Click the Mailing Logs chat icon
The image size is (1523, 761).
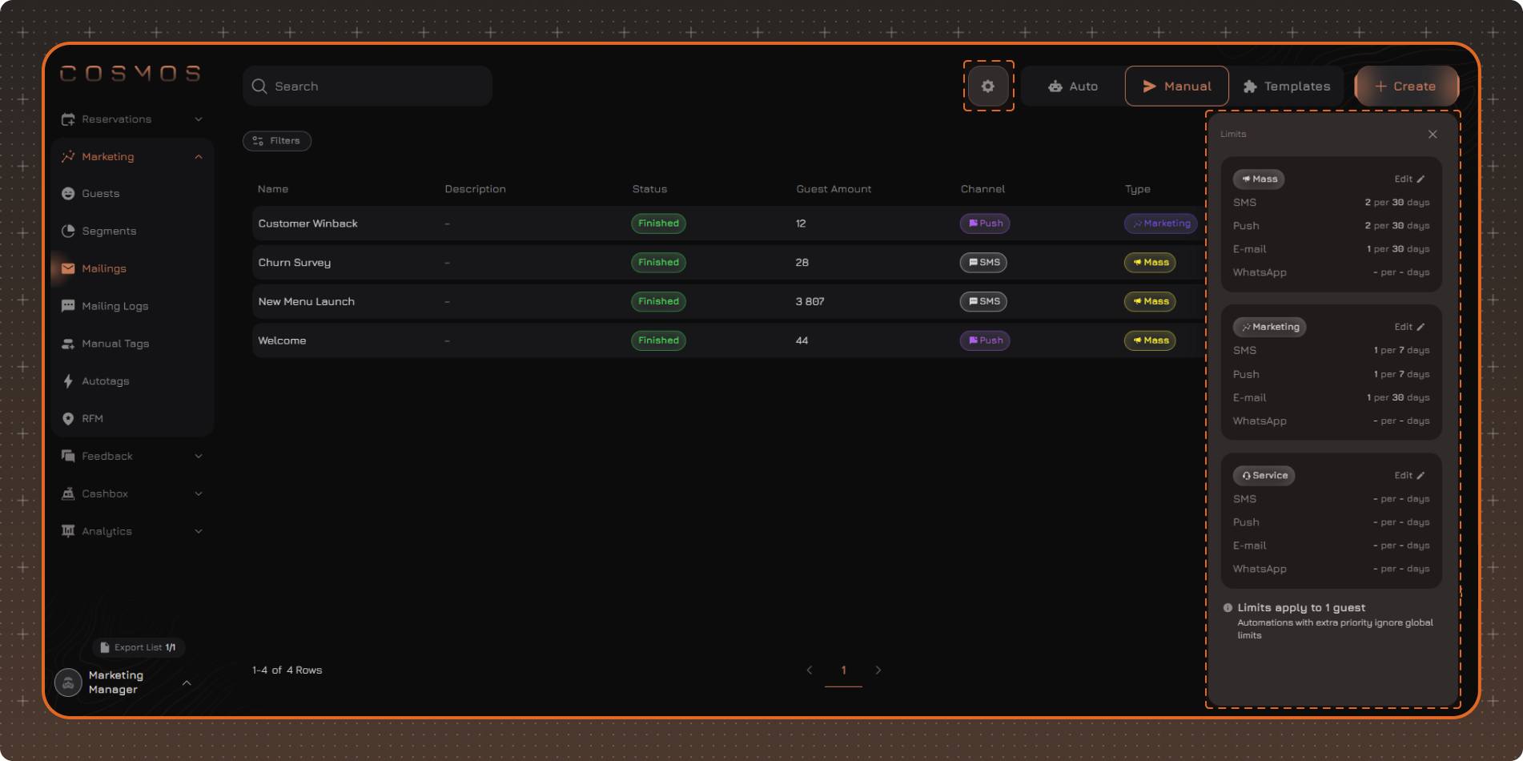tap(68, 306)
